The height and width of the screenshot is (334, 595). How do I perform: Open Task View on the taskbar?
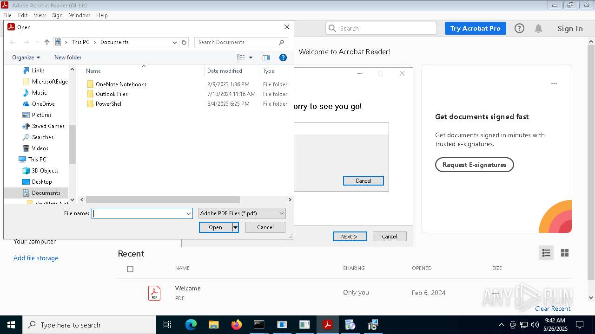(167, 325)
